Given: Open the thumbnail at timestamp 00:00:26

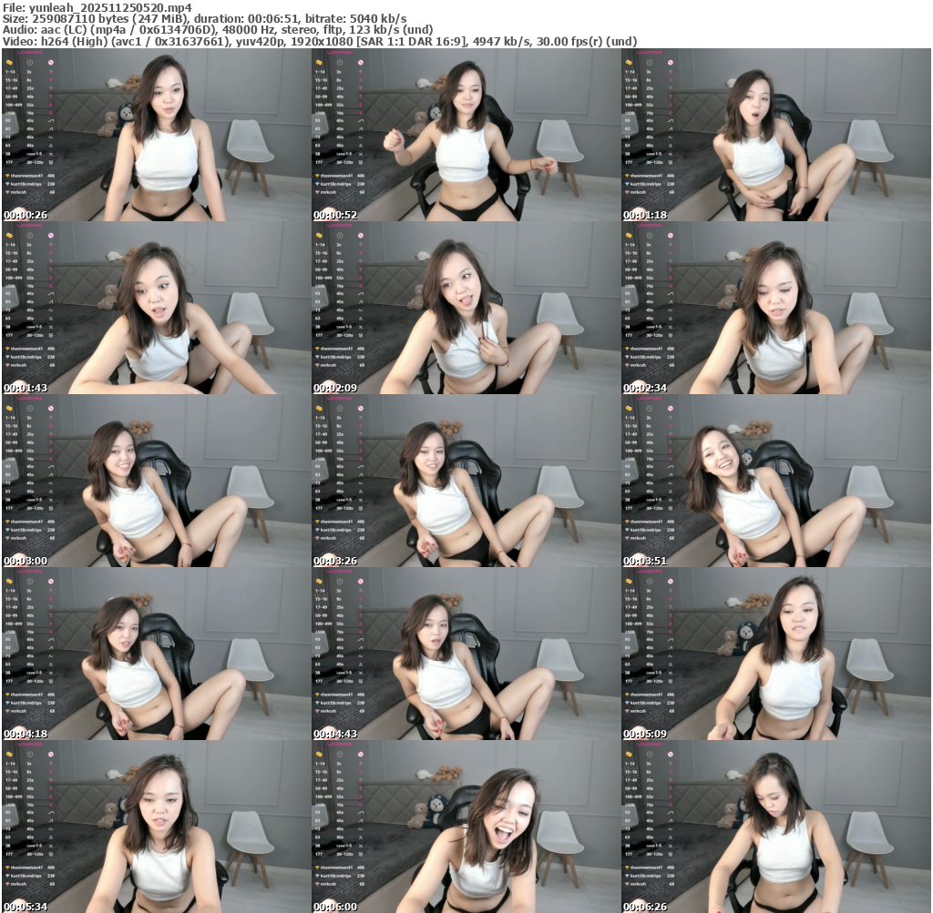Looking at the screenshot, I should click(x=156, y=136).
